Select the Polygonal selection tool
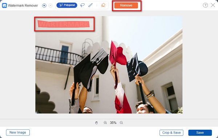This screenshot has height=138, width=218. pyautogui.click(x=67, y=5)
